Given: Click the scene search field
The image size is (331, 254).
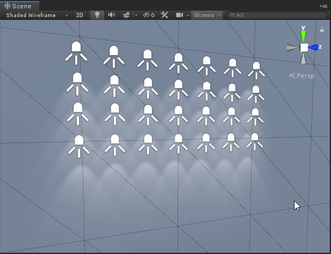Looking at the screenshot, I should (x=277, y=15).
